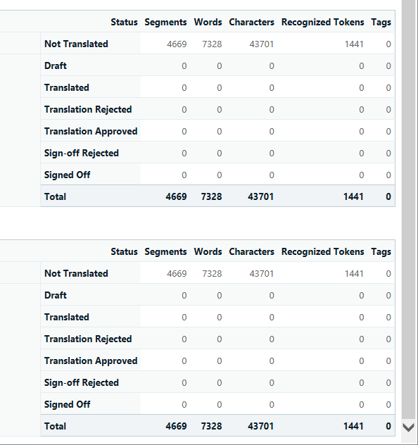
Task: Click 4669 segments value in first Not Translated row
Action: pos(177,44)
